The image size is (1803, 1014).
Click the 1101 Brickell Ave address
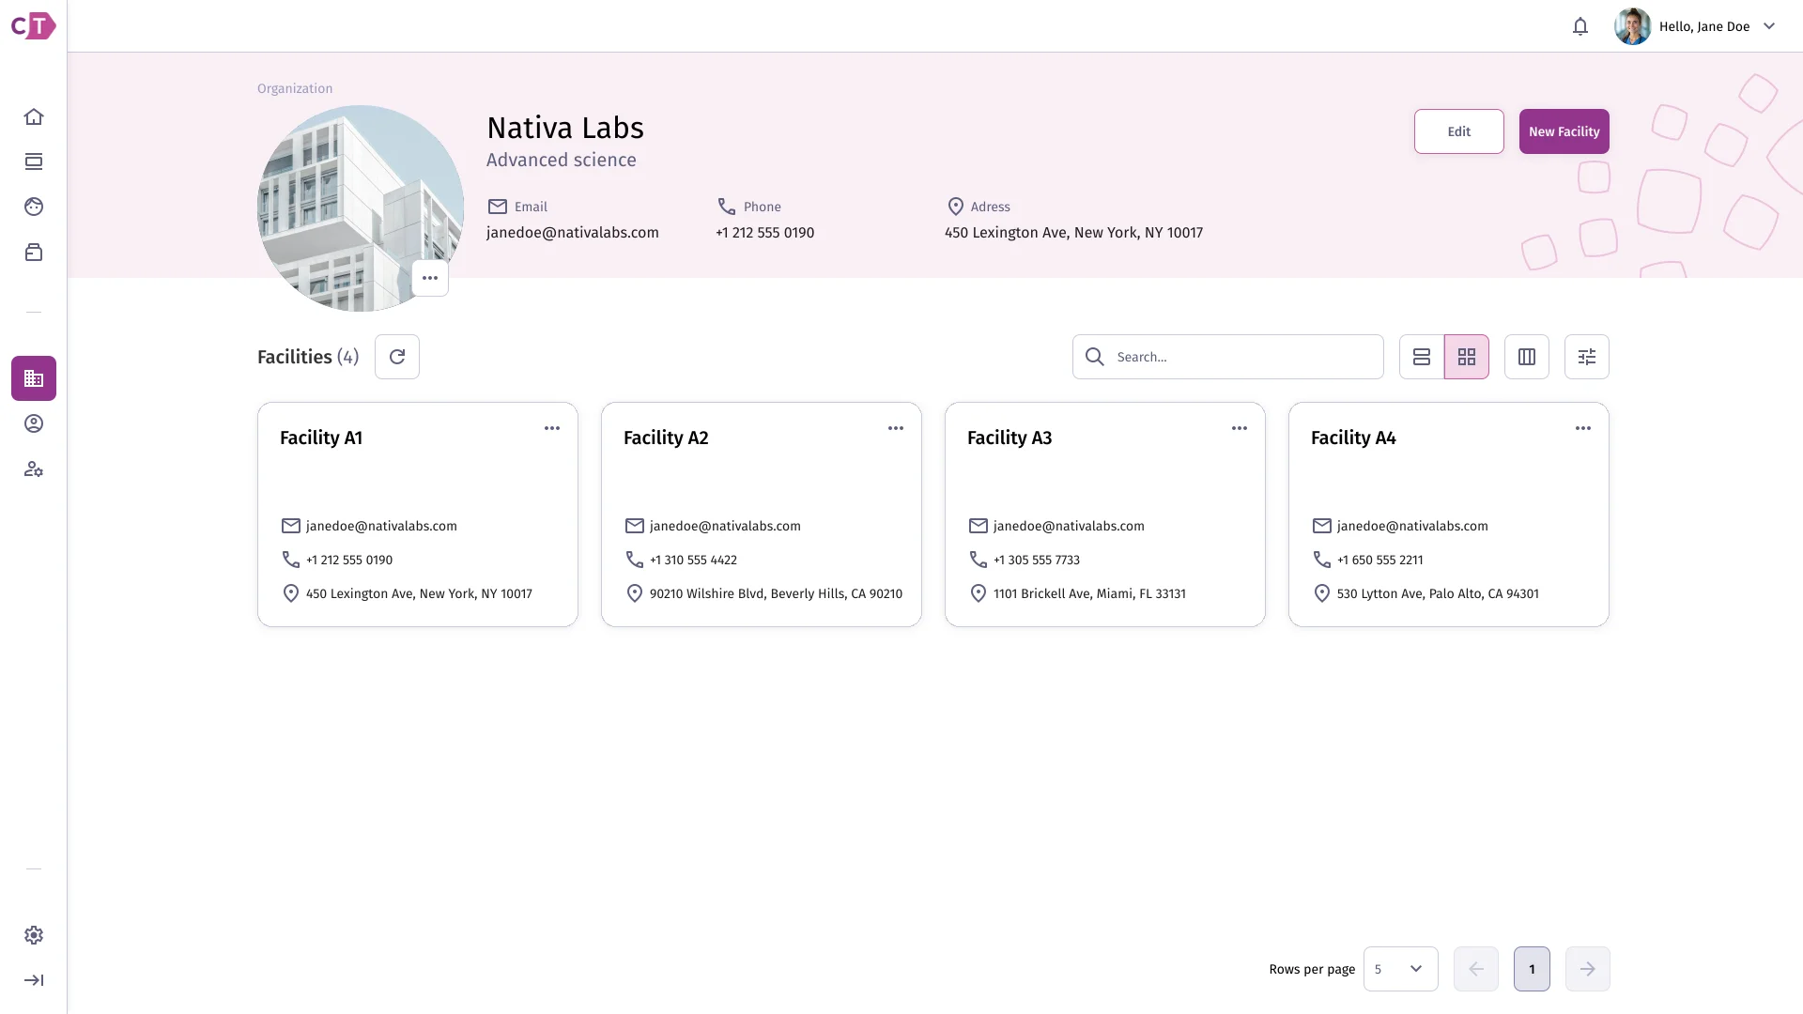pyautogui.click(x=1089, y=593)
